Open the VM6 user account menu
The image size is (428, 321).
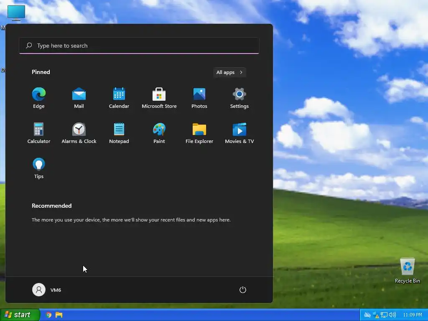pyautogui.click(x=47, y=290)
